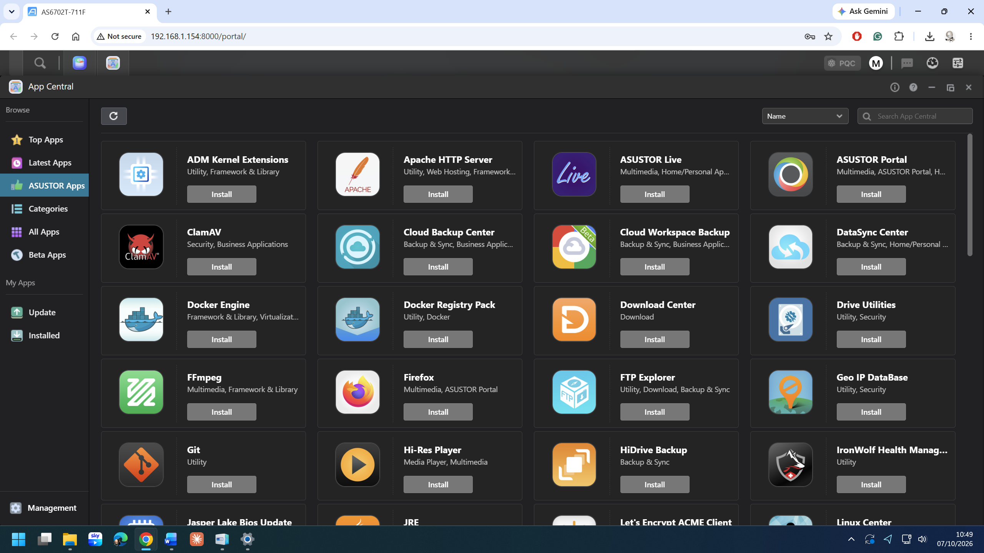Select Latest Apps in sidebar
This screenshot has width=984, height=553.
click(44, 163)
